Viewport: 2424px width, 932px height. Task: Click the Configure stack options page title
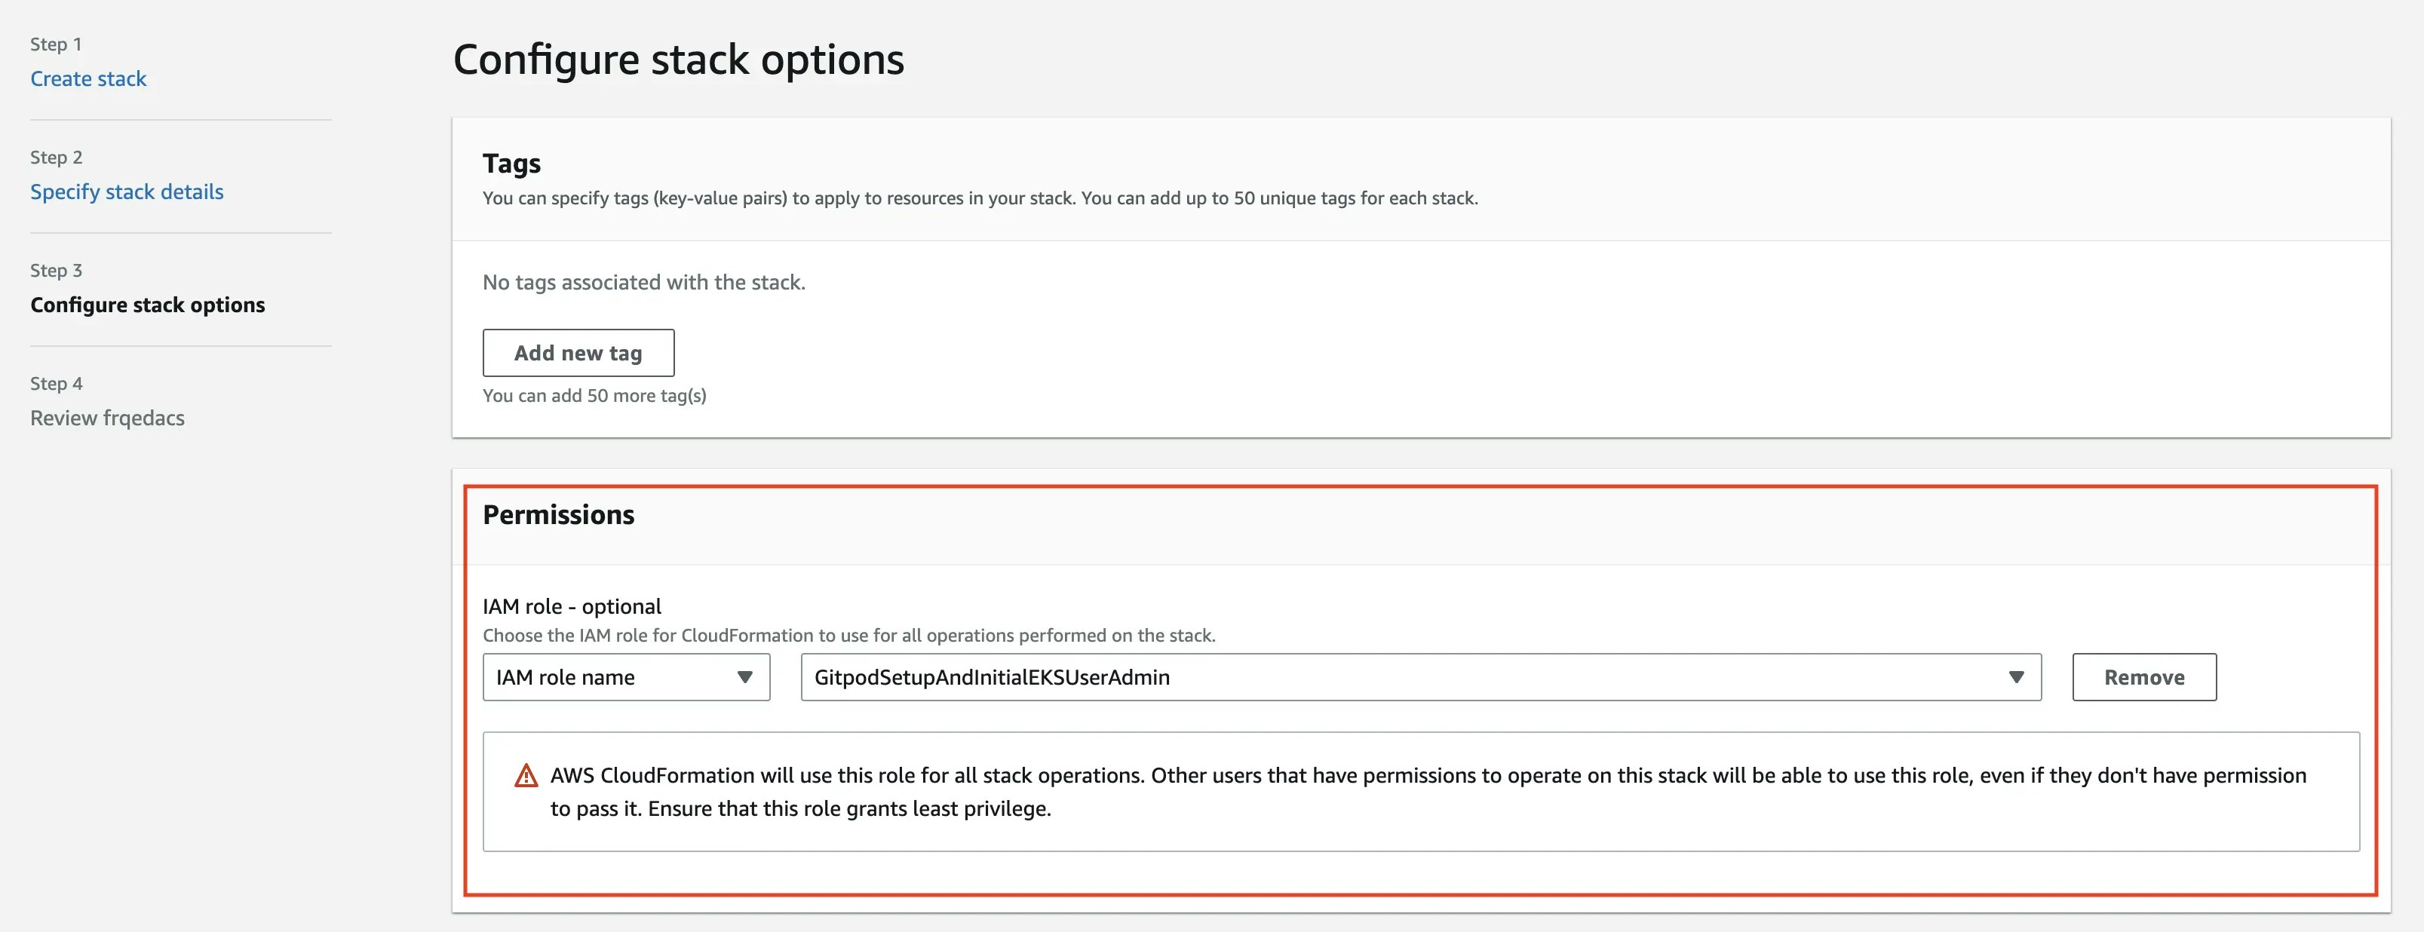pyautogui.click(x=677, y=60)
